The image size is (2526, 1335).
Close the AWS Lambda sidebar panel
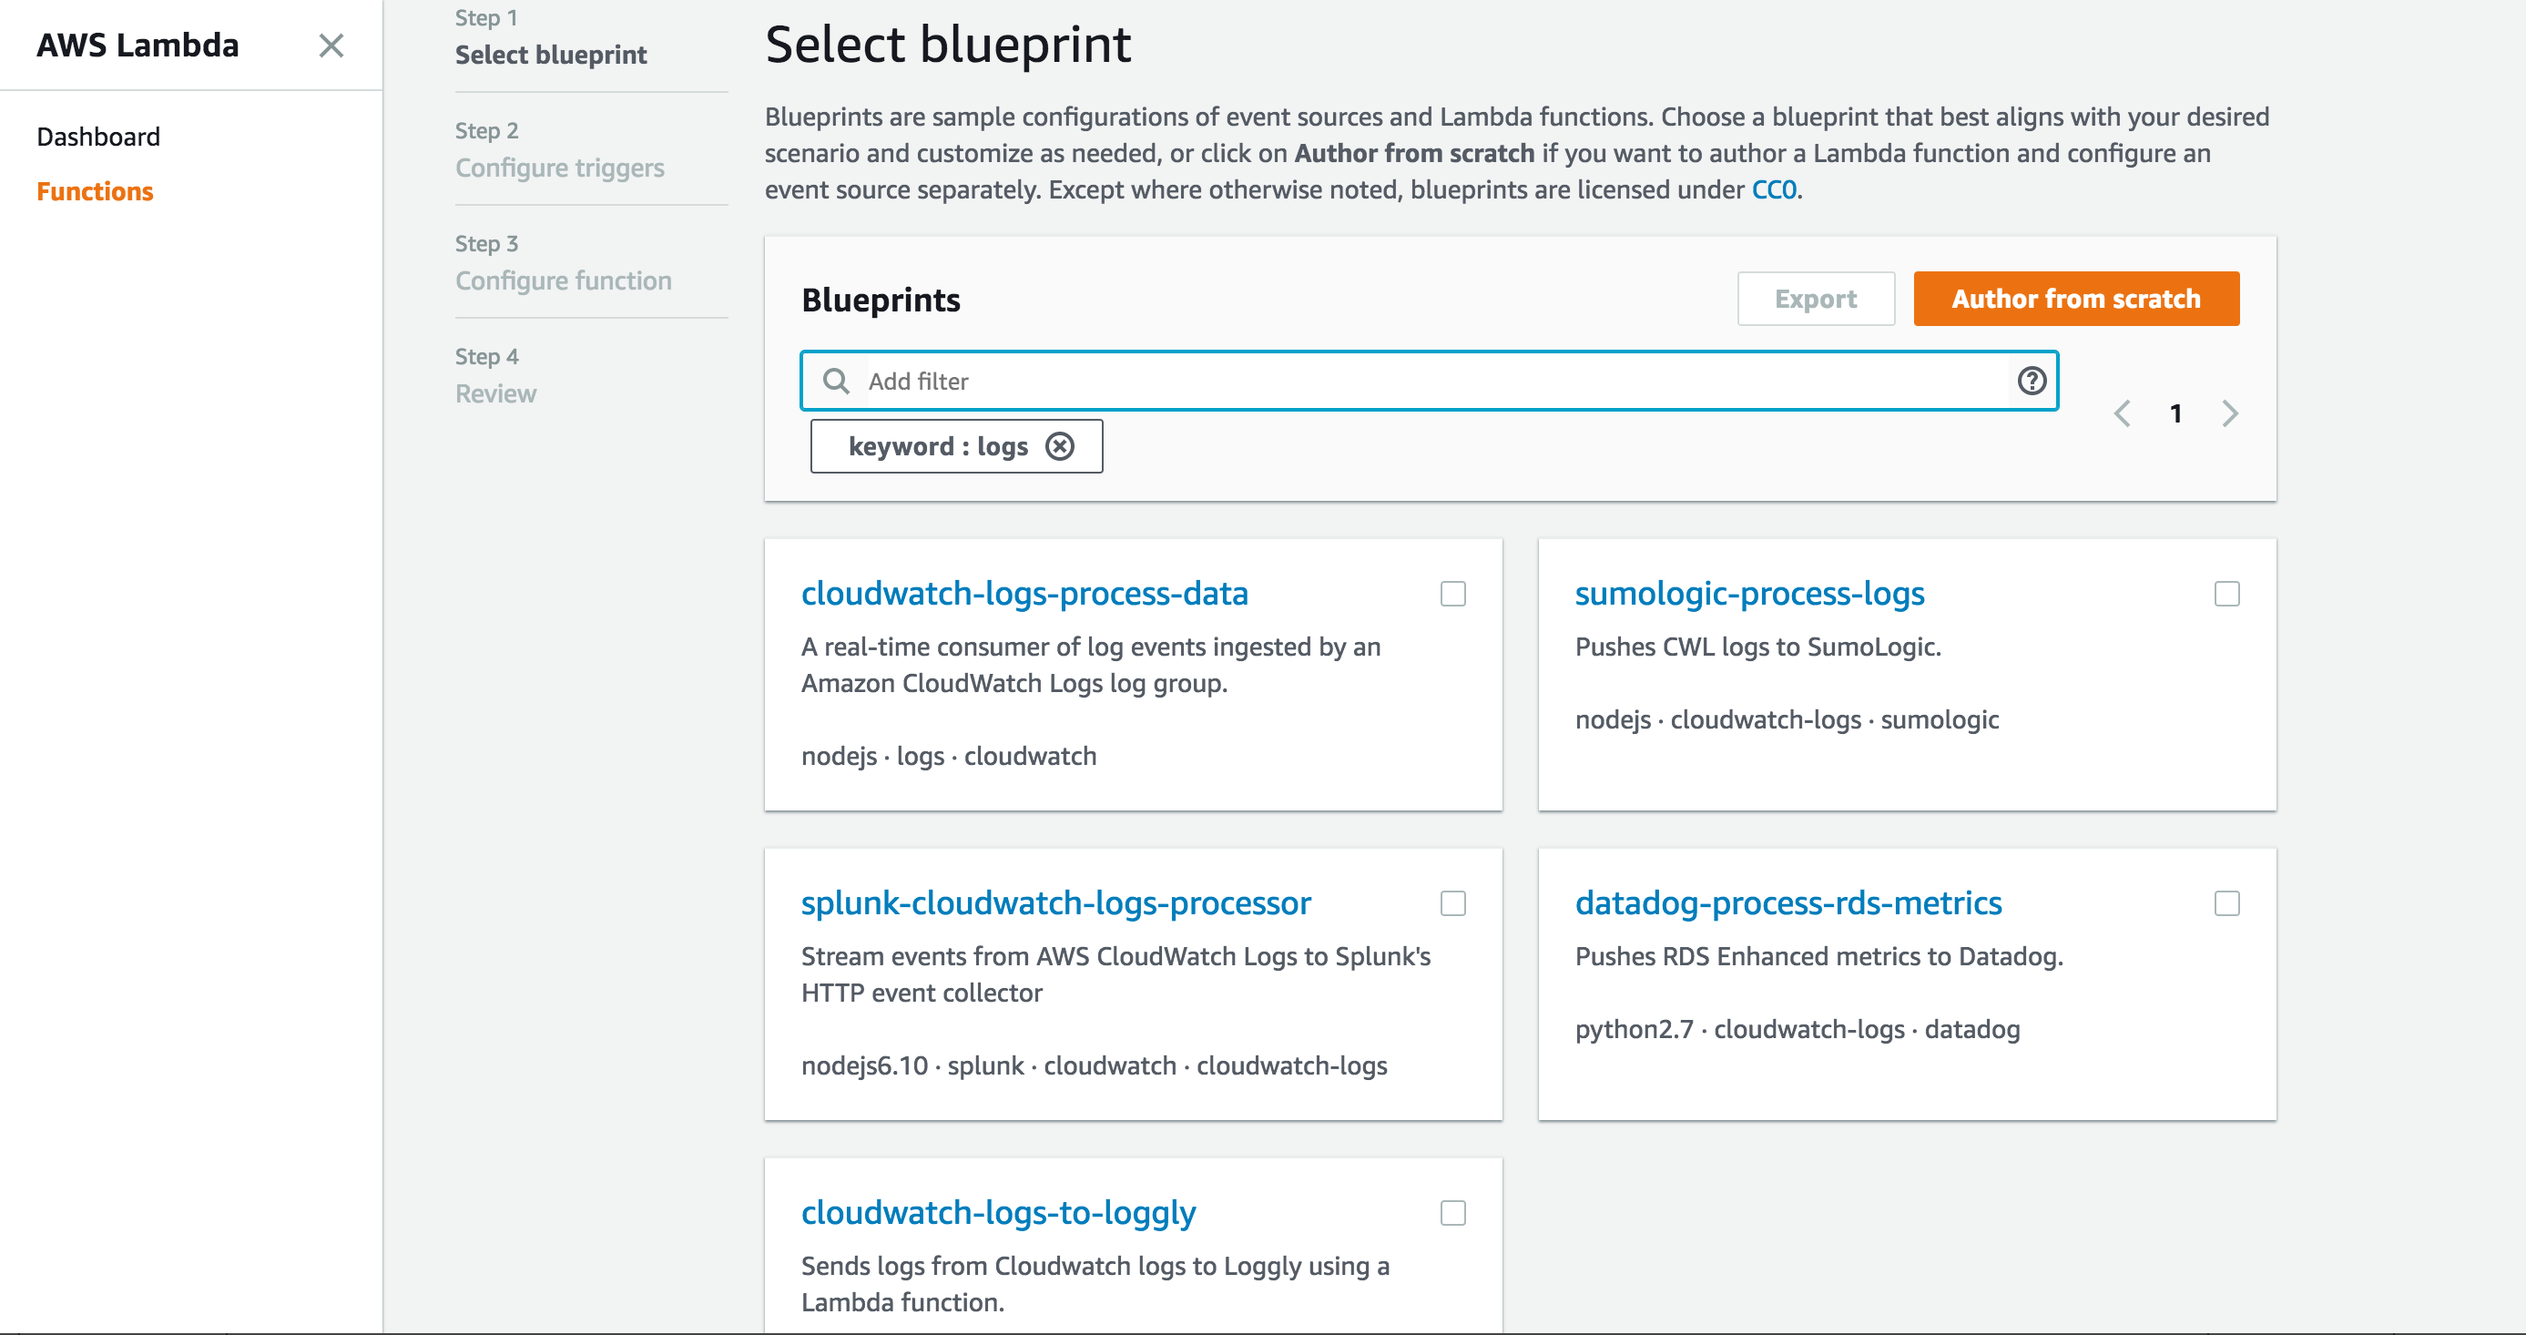coord(331,46)
